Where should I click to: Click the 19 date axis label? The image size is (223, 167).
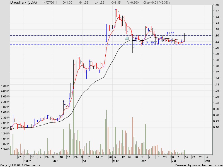(129, 157)
